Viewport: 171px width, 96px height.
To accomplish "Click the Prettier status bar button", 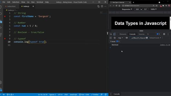I will (95, 94).
